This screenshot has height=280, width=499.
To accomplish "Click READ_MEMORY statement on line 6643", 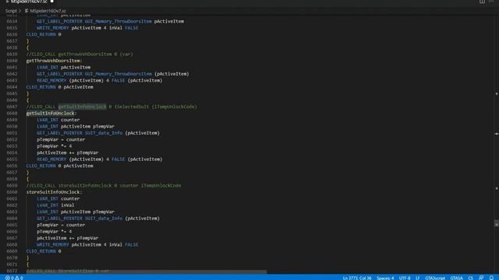I will coord(100,80).
